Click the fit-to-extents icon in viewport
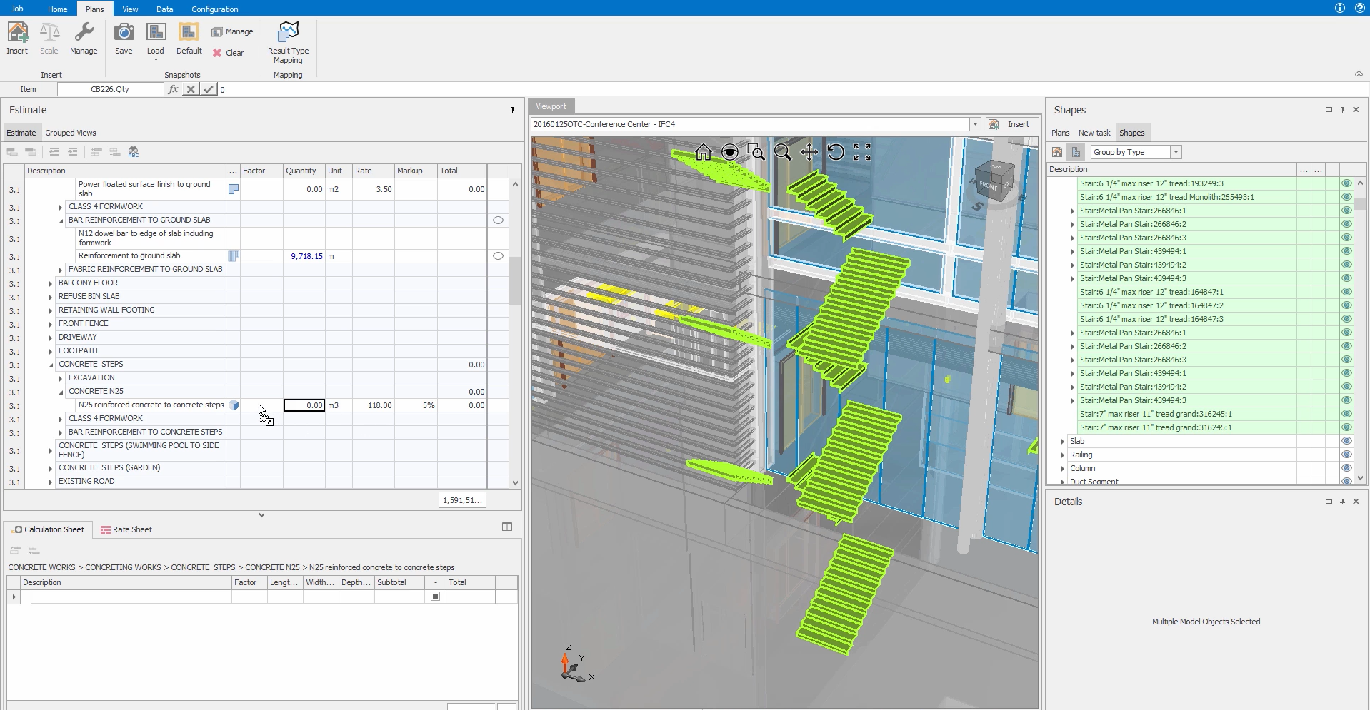Viewport: 1370px width, 710px height. coord(862,152)
